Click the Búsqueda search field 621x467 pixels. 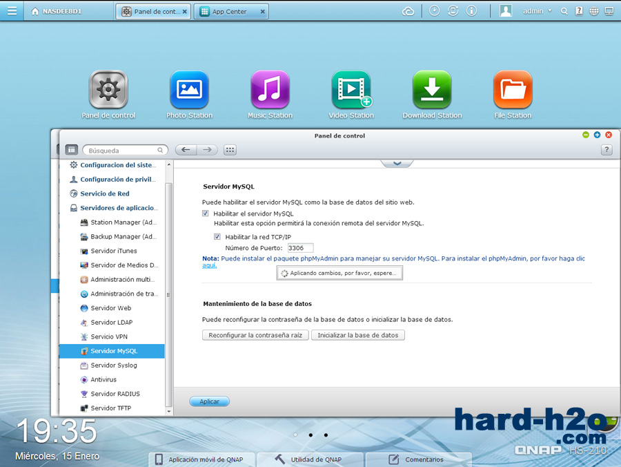[125, 150]
